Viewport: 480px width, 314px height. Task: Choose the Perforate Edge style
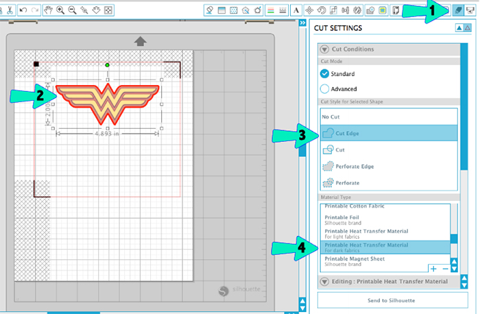pos(389,166)
